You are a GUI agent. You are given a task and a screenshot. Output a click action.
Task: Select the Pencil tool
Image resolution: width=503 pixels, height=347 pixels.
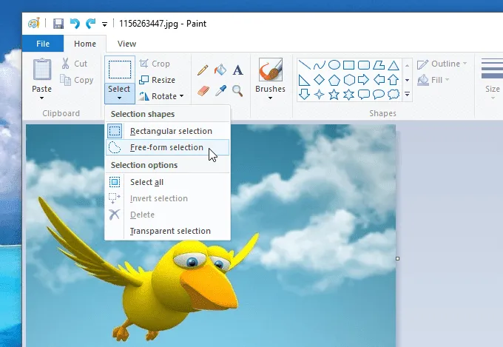point(203,70)
